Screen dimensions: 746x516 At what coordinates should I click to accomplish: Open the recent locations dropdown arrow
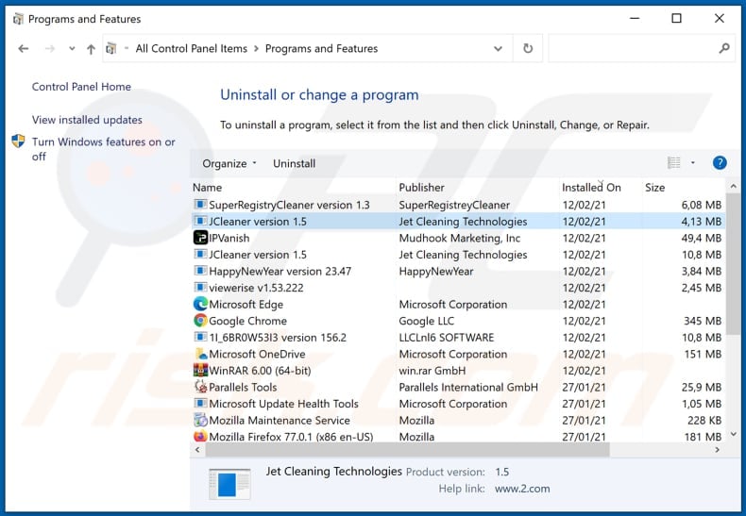(x=72, y=48)
